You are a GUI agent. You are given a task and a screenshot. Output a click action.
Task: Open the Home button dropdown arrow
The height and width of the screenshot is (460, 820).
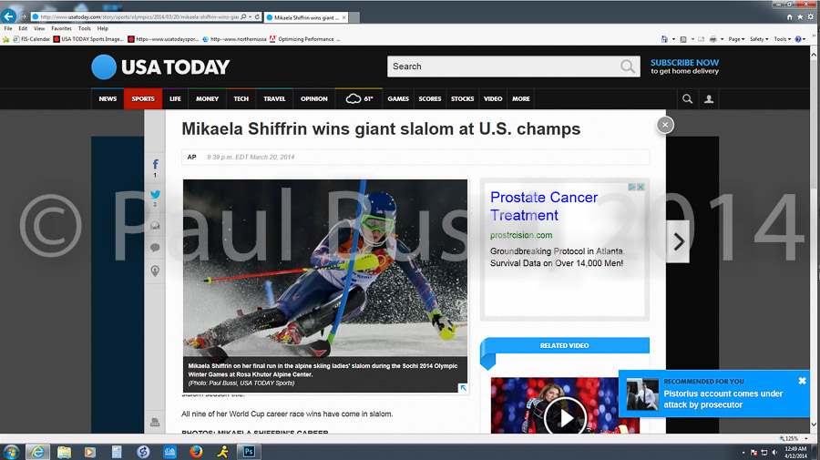pyautogui.click(x=673, y=39)
